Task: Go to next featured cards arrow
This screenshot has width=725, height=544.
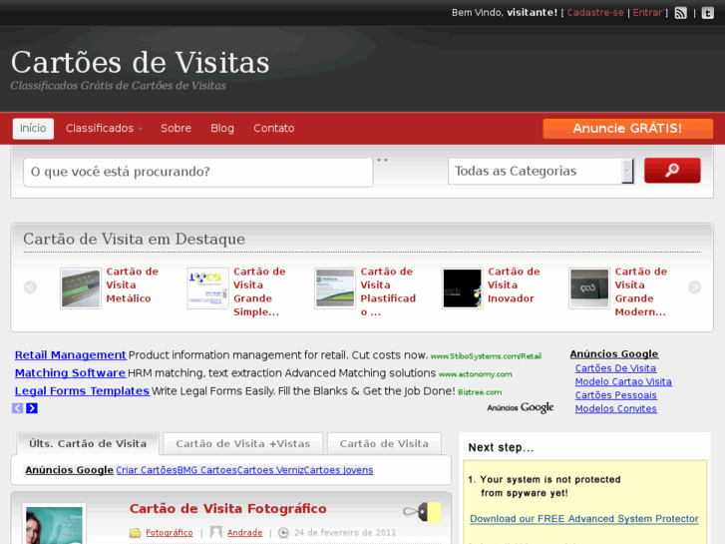Action: click(694, 287)
